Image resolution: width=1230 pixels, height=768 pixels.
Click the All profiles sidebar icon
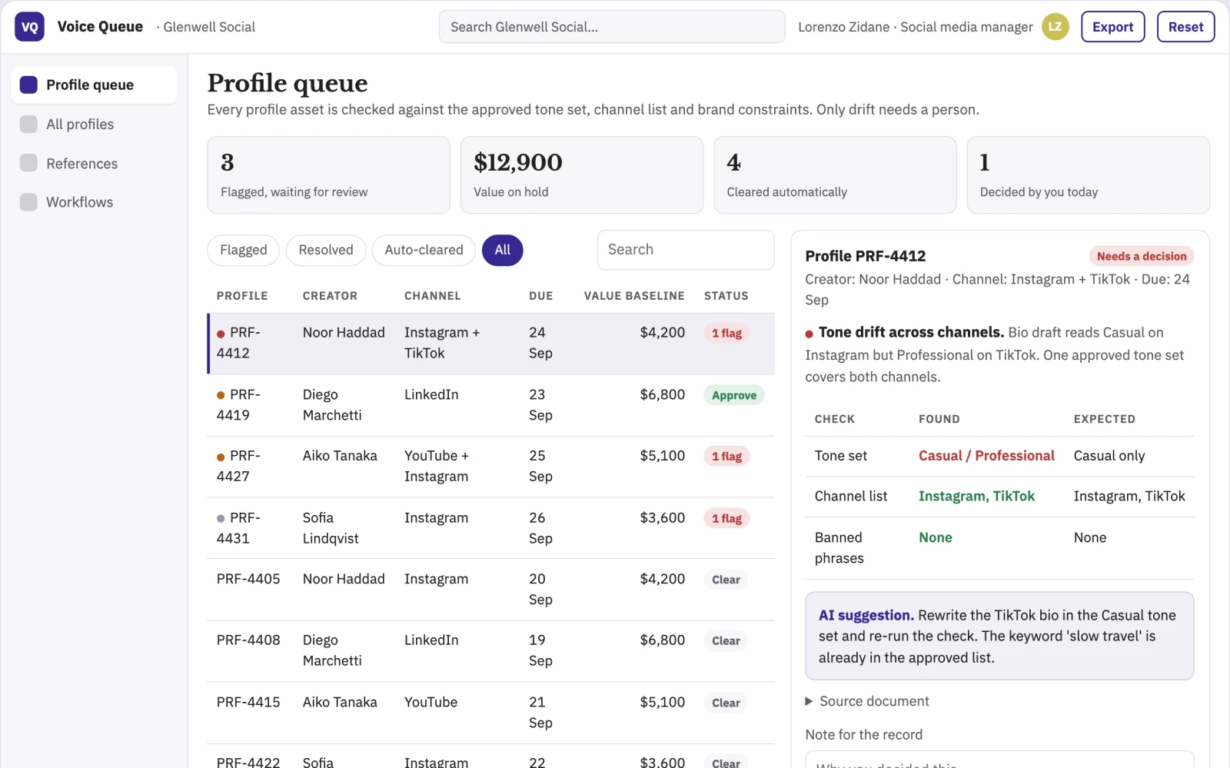pos(28,124)
